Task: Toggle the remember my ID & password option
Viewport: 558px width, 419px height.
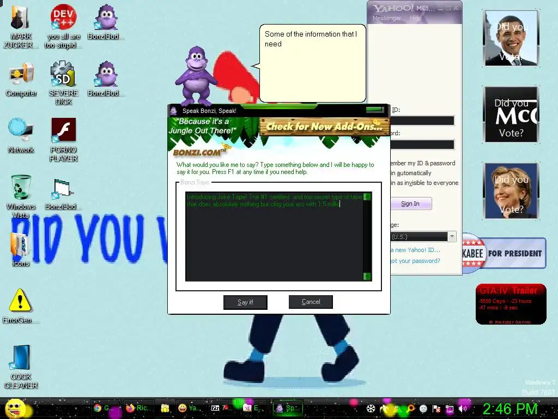Action: point(423,163)
